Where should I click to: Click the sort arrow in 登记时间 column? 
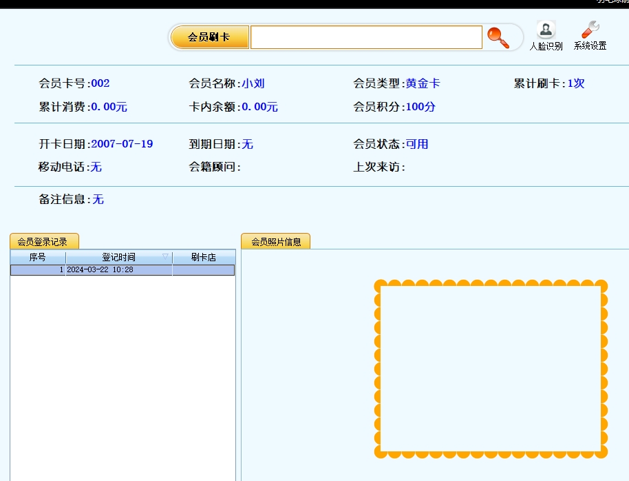coord(165,257)
